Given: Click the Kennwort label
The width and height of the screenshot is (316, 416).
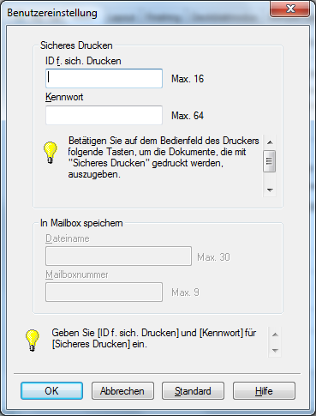Looking at the screenshot, I should [64, 97].
